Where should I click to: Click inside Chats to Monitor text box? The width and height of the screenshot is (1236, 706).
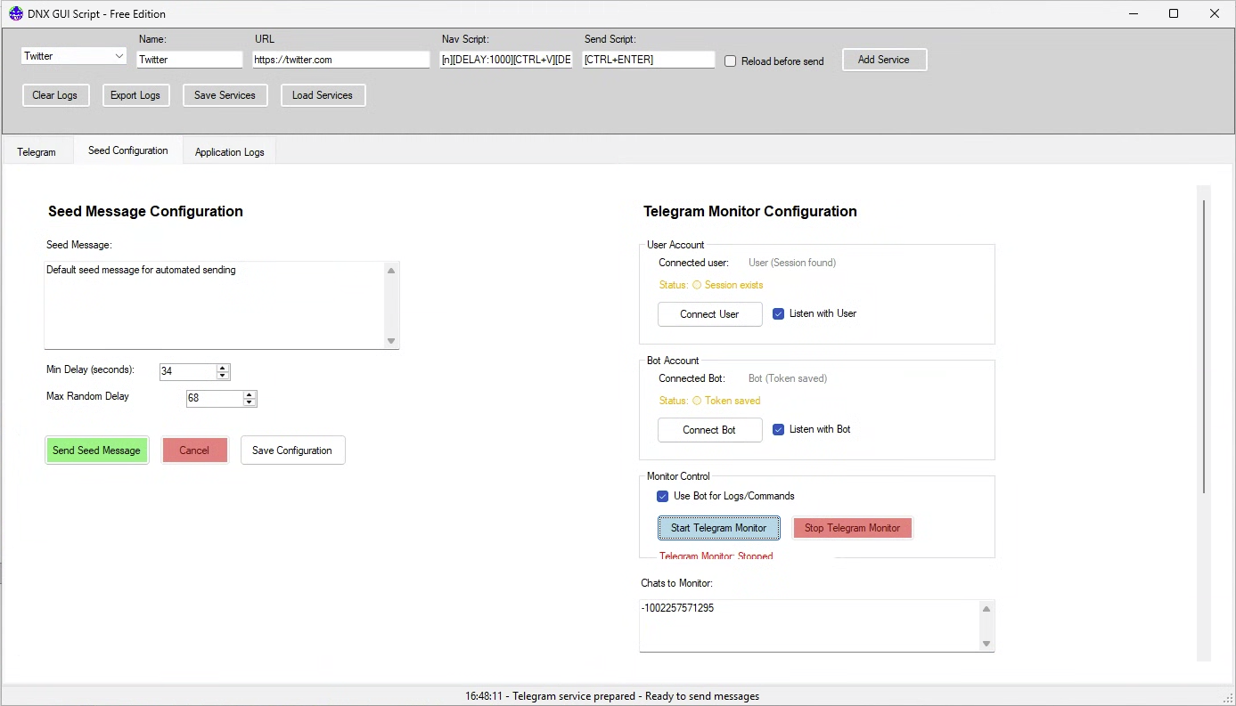click(809, 625)
